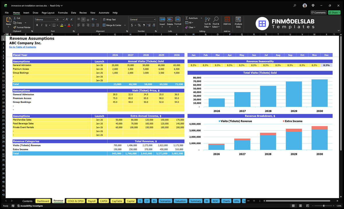
Task: Open the General number format dropdown
Action: pyautogui.click(x=155, y=19)
